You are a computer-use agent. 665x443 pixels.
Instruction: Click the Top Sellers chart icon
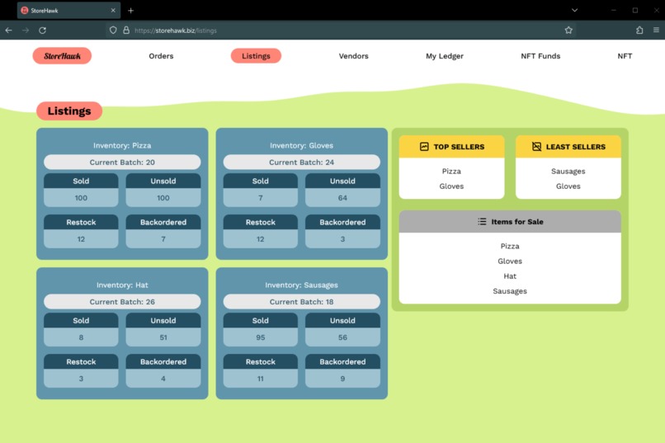pyautogui.click(x=424, y=147)
